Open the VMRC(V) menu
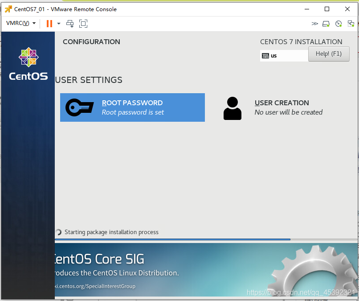The height and width of the screenshot is (301, 359). (21, 23)
